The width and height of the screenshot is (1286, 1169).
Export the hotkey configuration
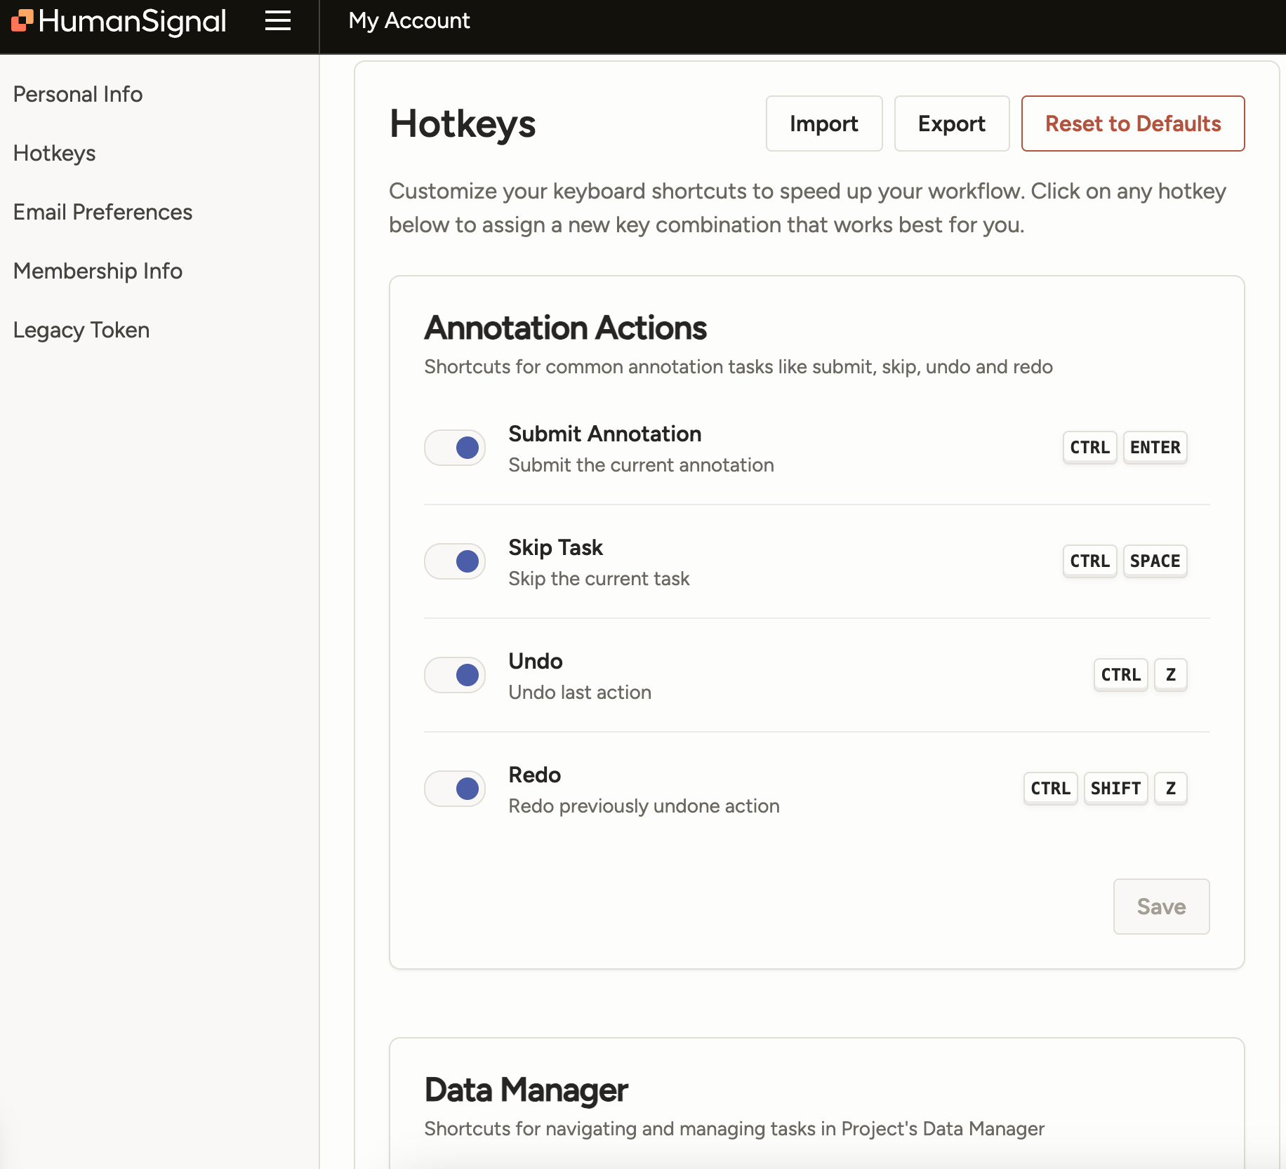coord(951,123)
